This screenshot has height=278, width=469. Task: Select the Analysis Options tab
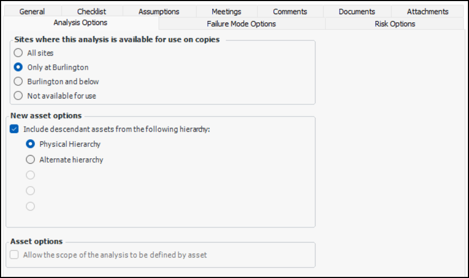(x=81, y=23)
